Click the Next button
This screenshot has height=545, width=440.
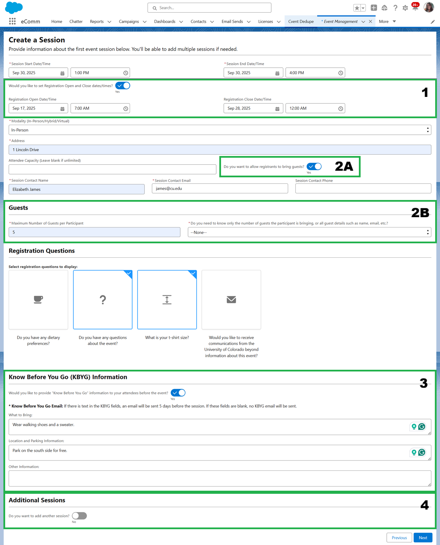[423, 538]
